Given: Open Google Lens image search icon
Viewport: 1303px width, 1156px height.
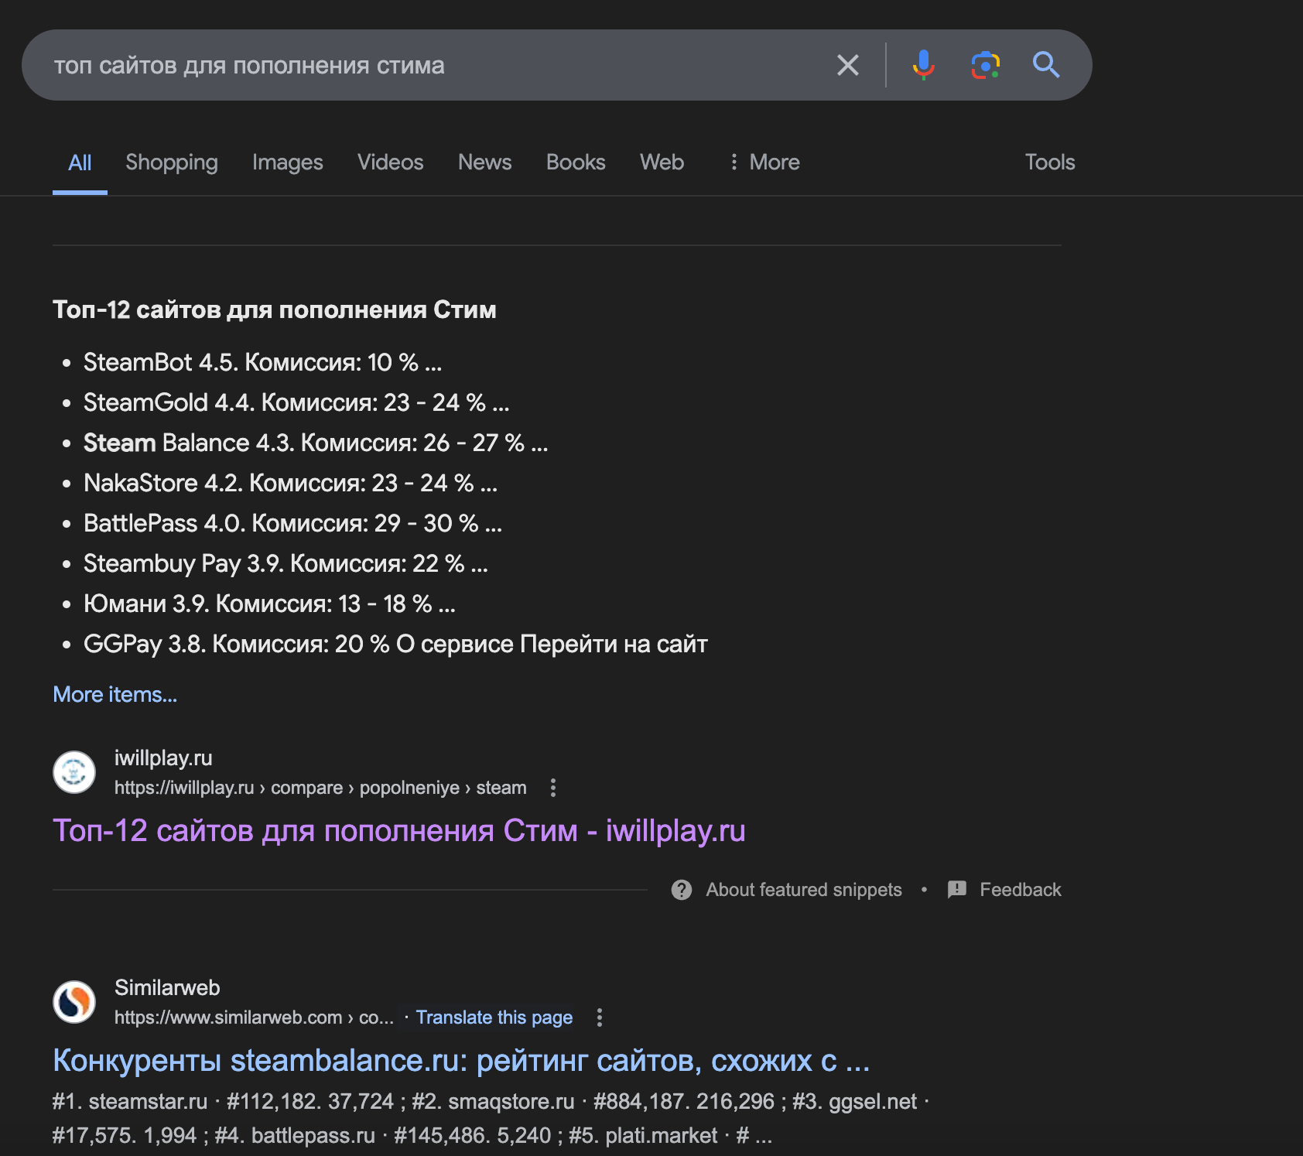Looking at the screenshot, I should pos(985,65).
